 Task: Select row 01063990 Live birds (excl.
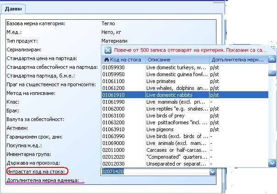pyautogui.click(x=185, y=136)
